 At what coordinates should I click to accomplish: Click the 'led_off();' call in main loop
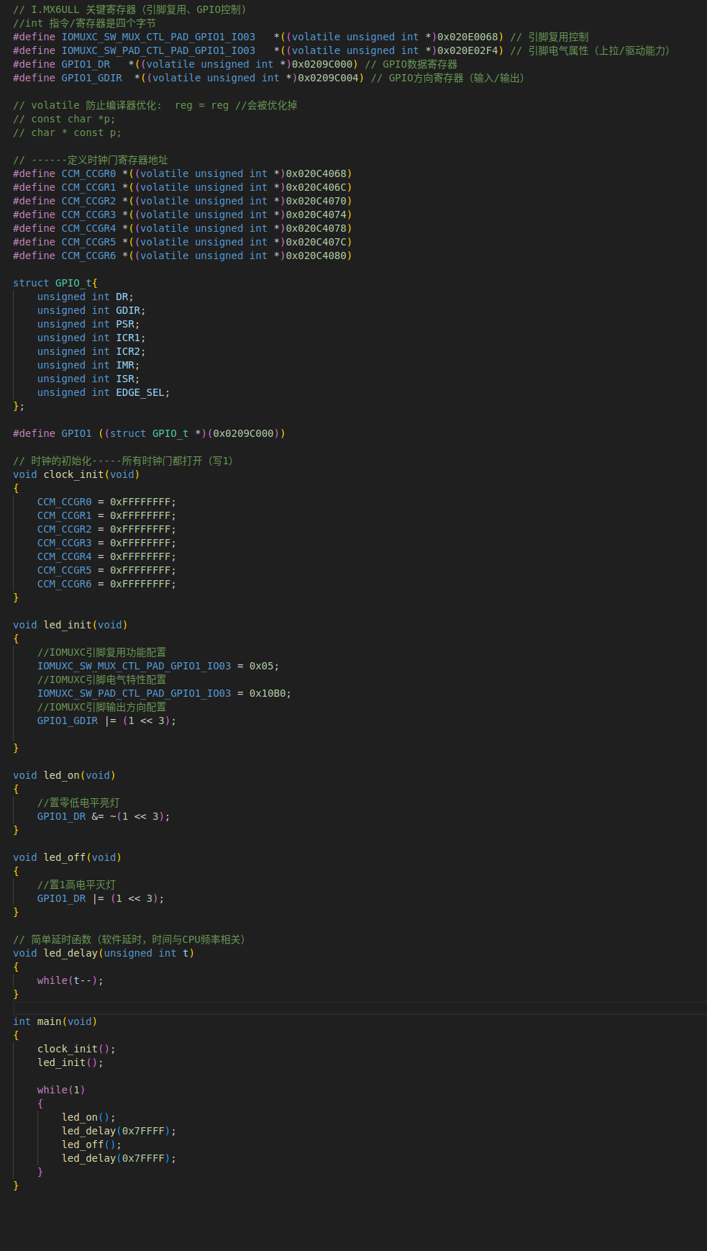click(91, 1144)
